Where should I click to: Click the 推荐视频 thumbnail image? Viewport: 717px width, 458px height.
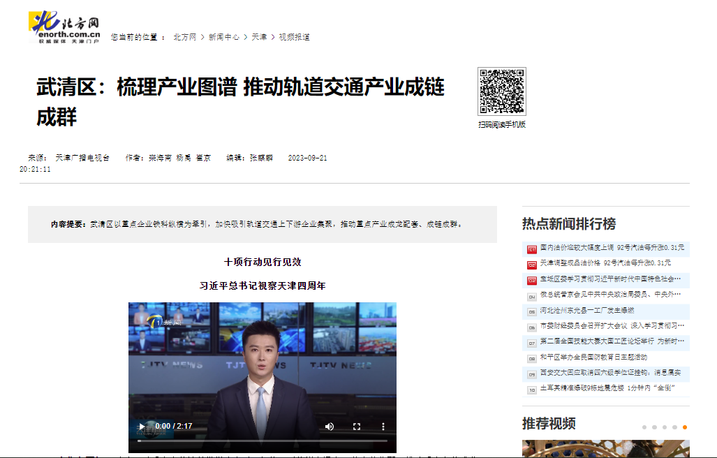(605, 451)
